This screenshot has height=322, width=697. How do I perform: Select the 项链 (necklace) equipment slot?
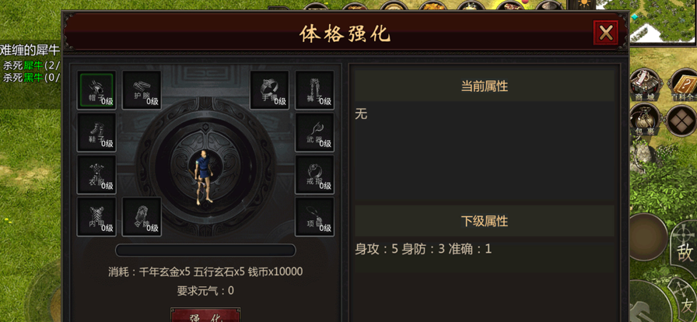tap(315, 216)
